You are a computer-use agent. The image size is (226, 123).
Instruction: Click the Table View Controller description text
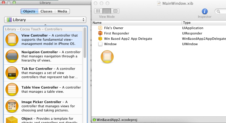click(x=51, y=89)
